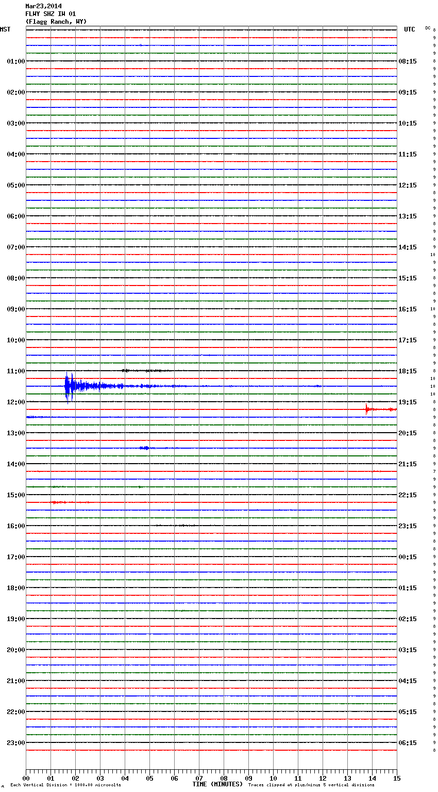This screenshot has width=438, height=792.
Task: Click the 12 minute axis tick label
Action: 323,778
